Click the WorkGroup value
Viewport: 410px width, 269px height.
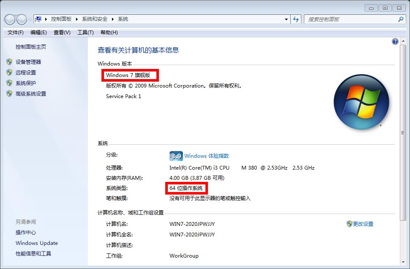click(x=184, y=255)
